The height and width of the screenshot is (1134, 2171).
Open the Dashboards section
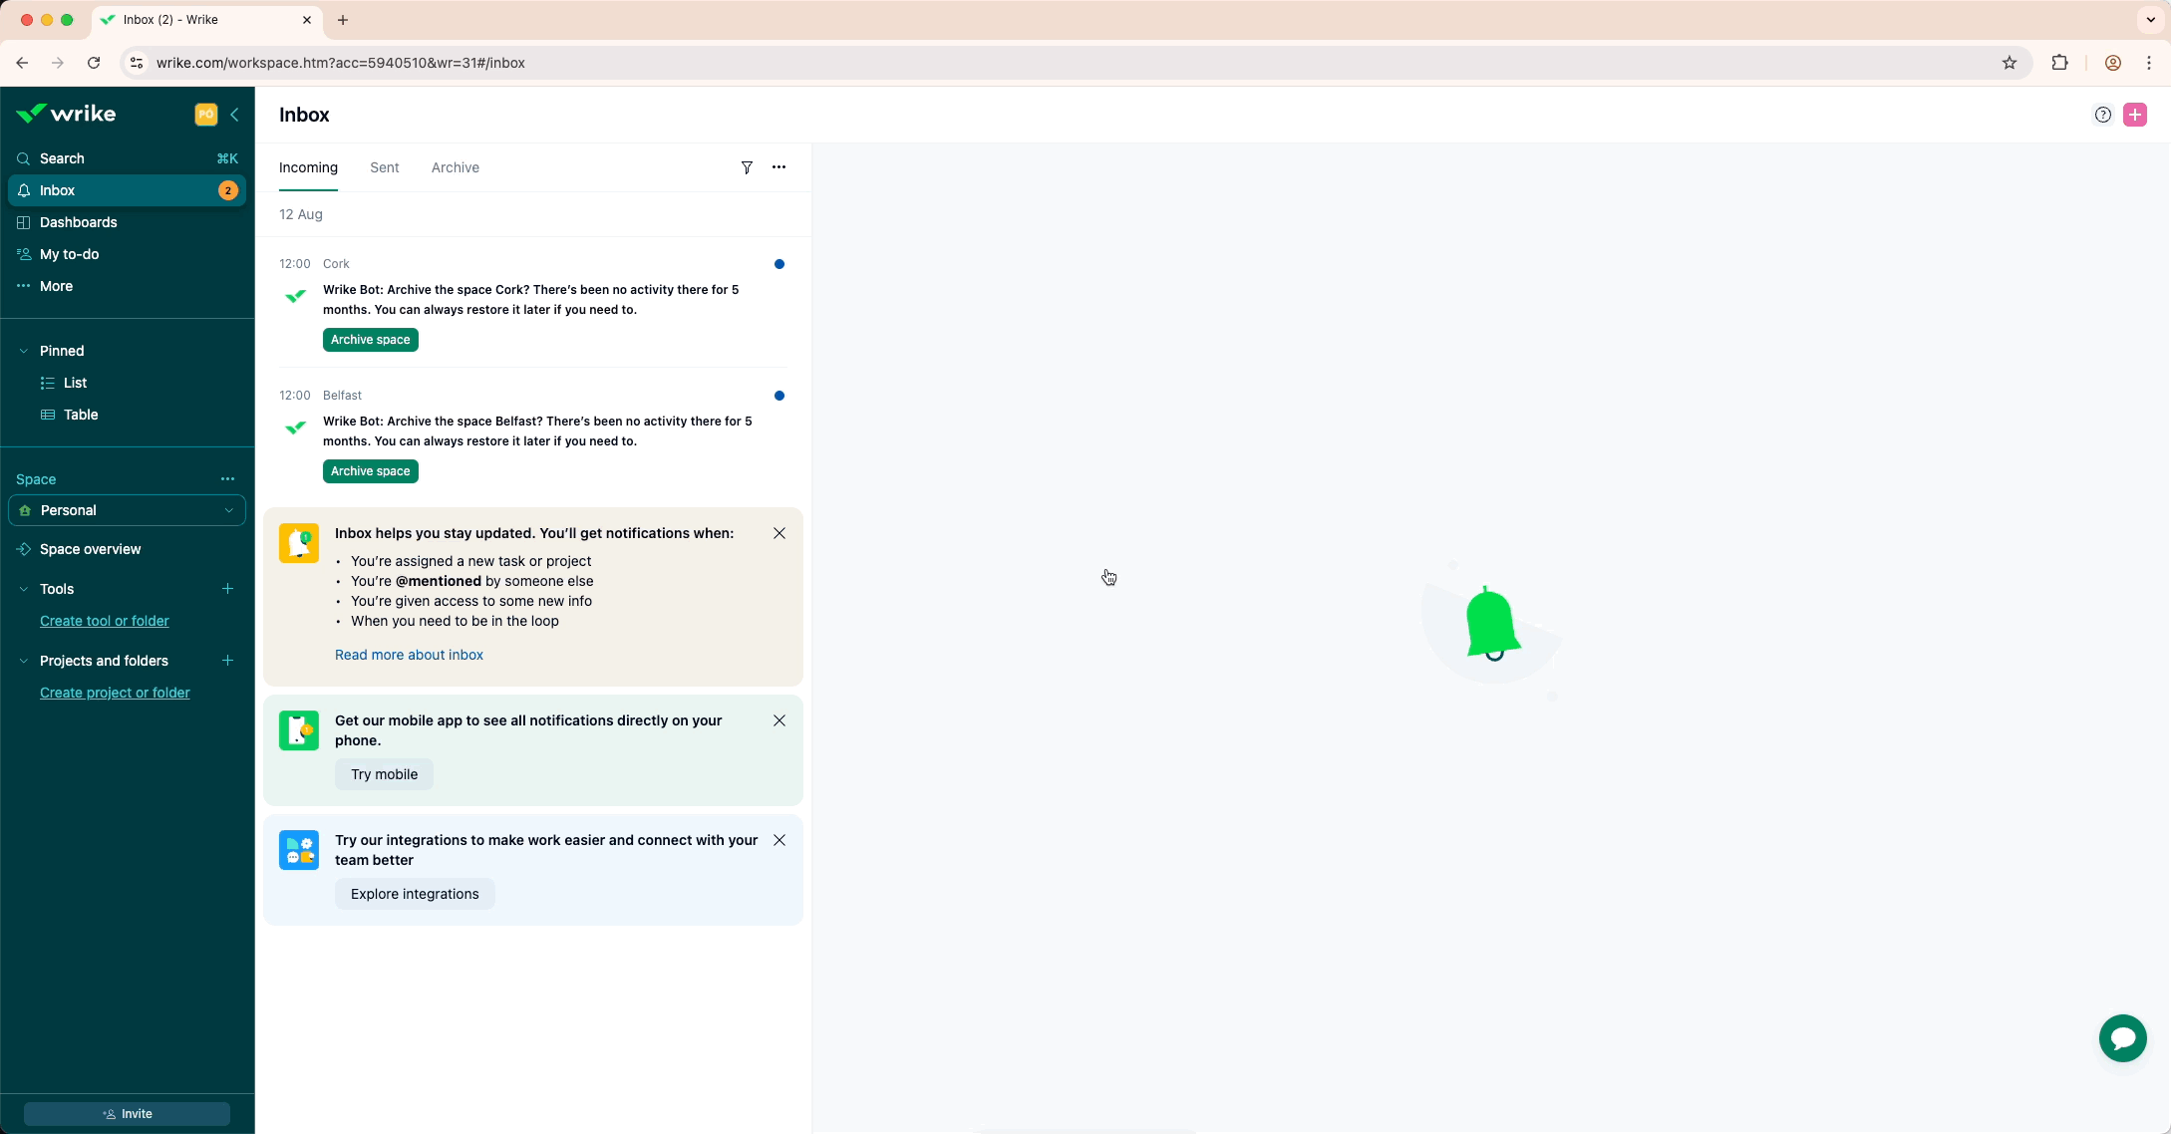79,222
